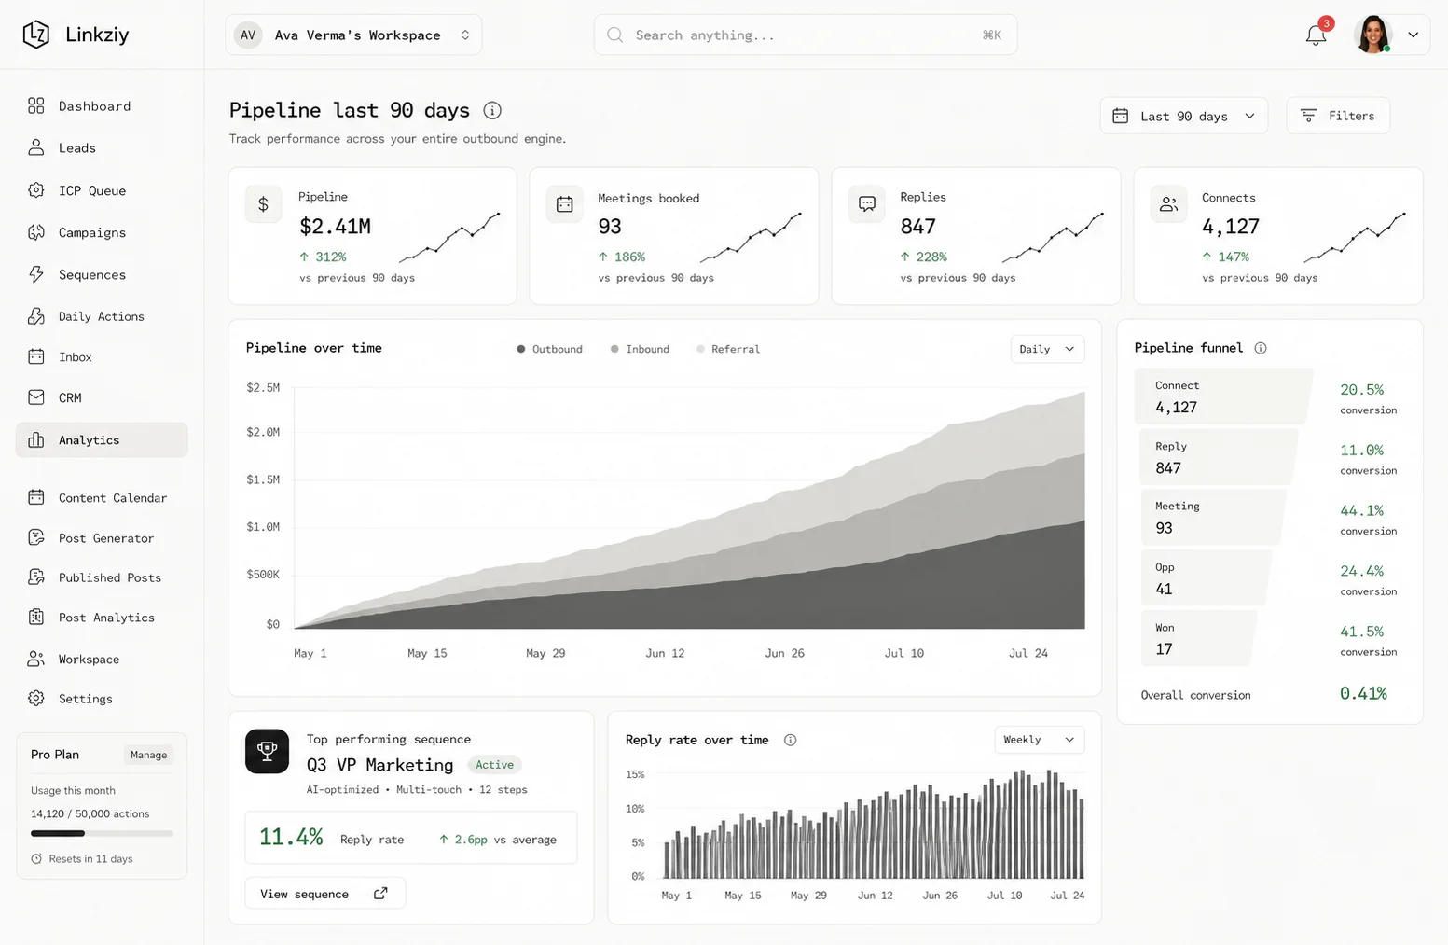Select the Opp 41 funnel stage
This screenshot has width=1448, height=945.
tap(1206, 578)
